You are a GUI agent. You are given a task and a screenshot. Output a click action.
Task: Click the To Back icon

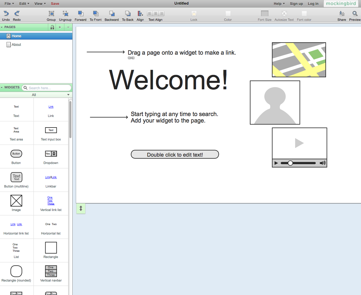(x=128, y=14)
